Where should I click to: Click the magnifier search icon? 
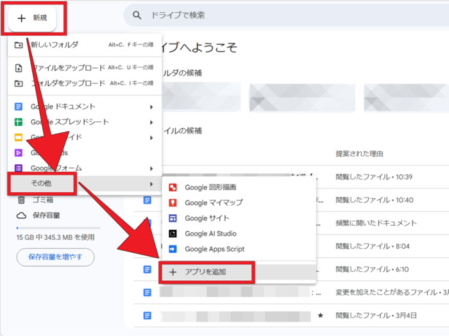(x=137, y=15)
